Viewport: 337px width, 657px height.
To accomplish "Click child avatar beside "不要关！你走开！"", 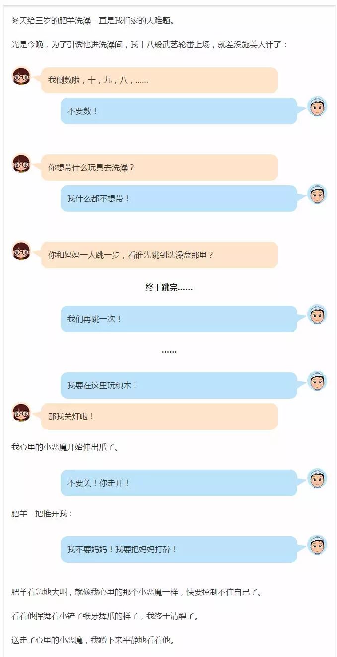I will coord(317,479).
